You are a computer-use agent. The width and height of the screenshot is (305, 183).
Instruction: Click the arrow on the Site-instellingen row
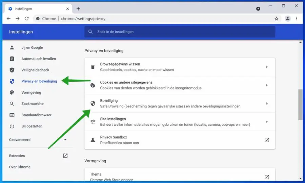267,122
